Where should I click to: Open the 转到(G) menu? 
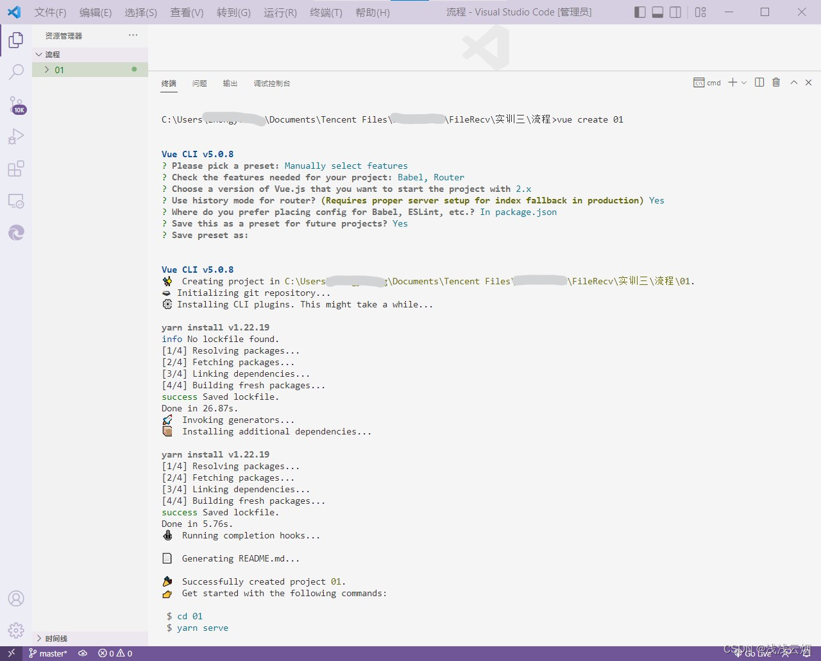coord(233,12)
